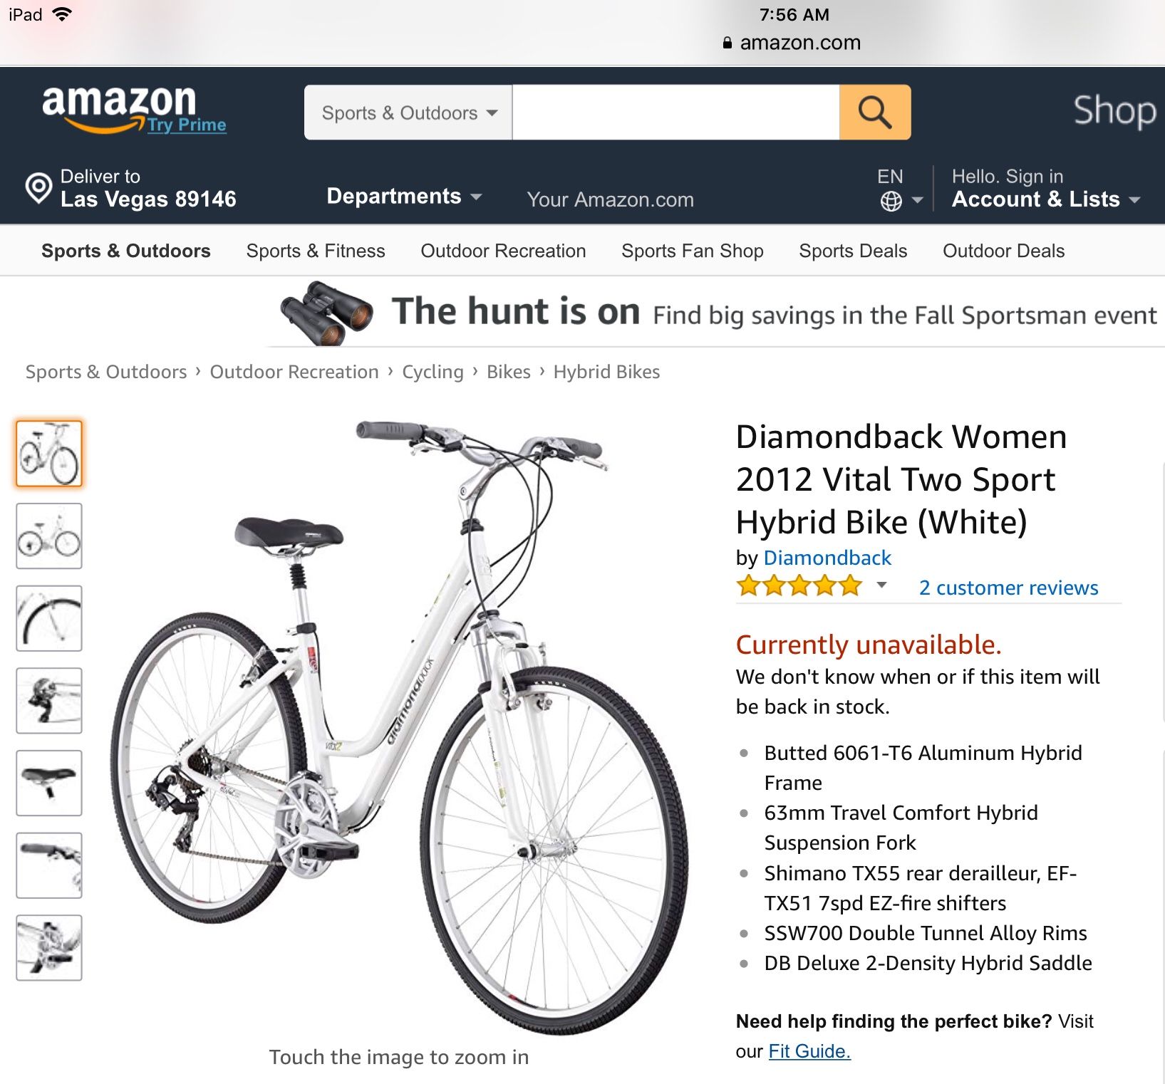Click the Try Prime link
Screen dimensions: 1165x1084
[187, 125]
